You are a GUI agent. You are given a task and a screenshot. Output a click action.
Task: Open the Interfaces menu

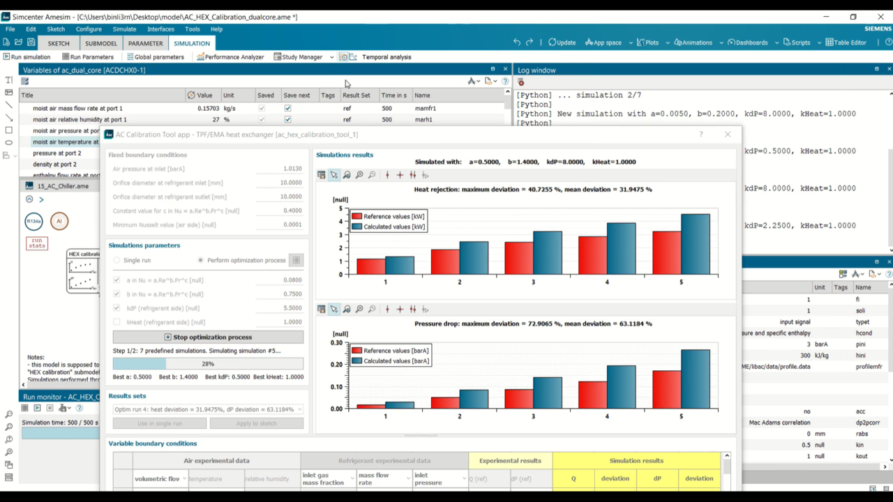160,29
